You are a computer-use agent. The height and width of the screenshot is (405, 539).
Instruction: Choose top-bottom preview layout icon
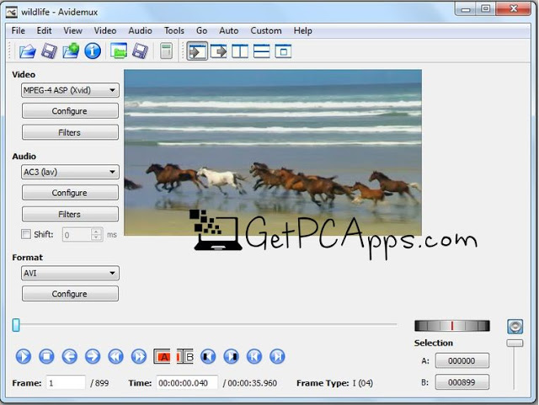261,51
